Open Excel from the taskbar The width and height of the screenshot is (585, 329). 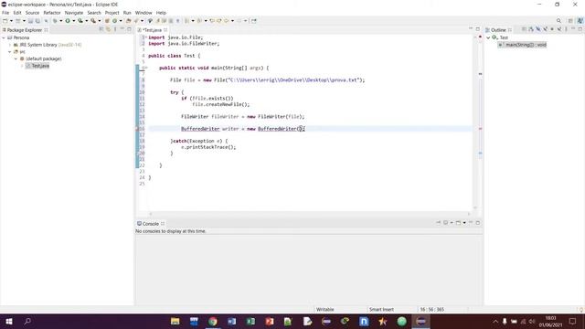250,321
